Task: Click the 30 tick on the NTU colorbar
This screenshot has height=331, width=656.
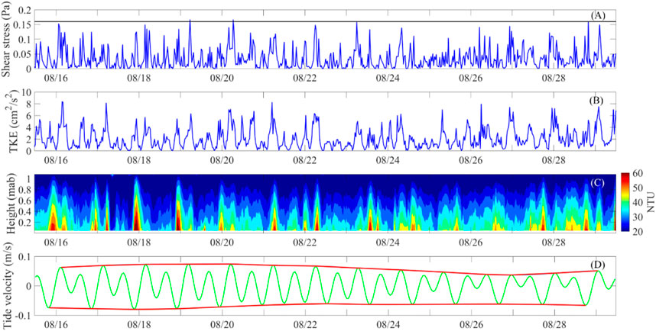Action: coord(636,217)
